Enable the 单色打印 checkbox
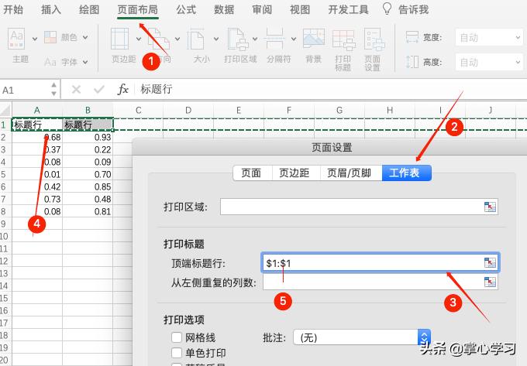 pyautogui.click(x=177, y=353)
